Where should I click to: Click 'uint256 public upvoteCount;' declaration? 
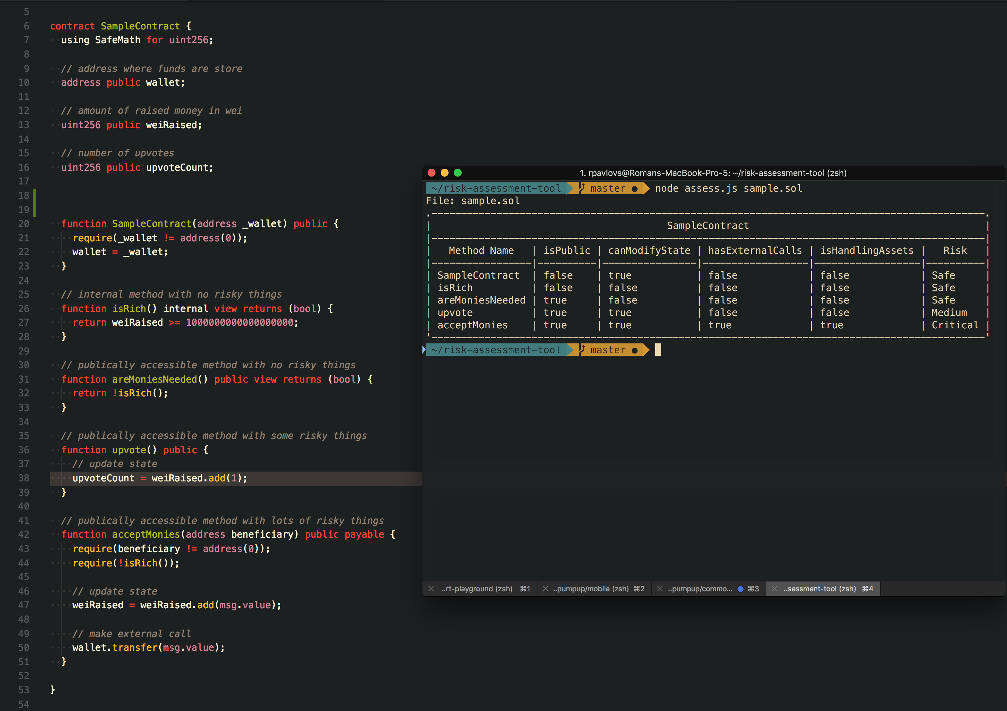[137, 167]
